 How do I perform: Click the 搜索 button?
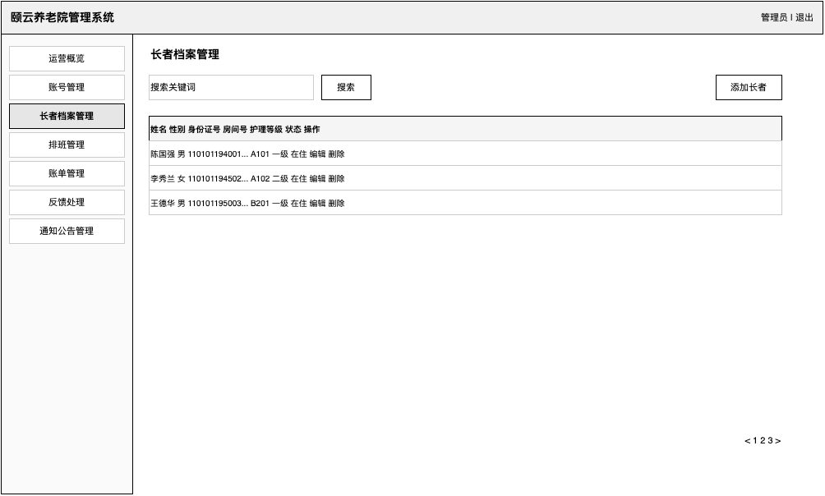tap(346, 87)
